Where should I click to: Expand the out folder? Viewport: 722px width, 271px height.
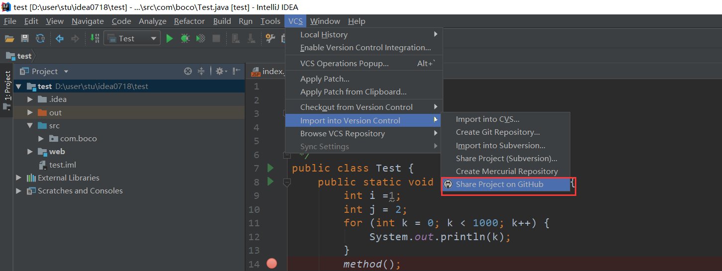tap(30, 112)
